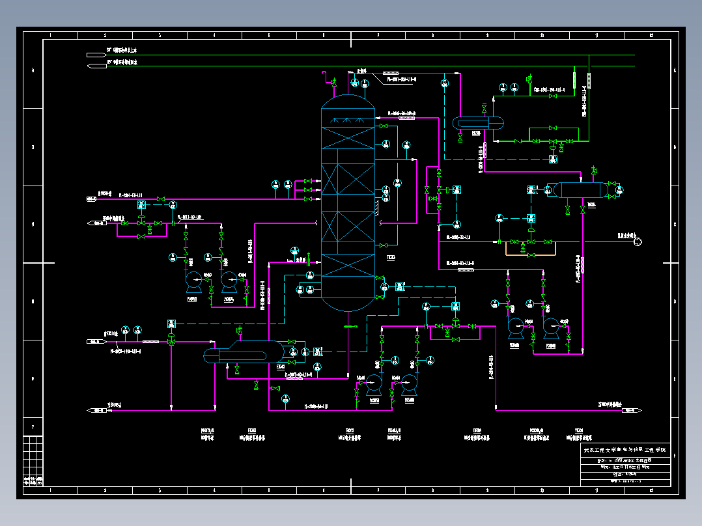Select the right pump under the feed line

pos(229,282)
